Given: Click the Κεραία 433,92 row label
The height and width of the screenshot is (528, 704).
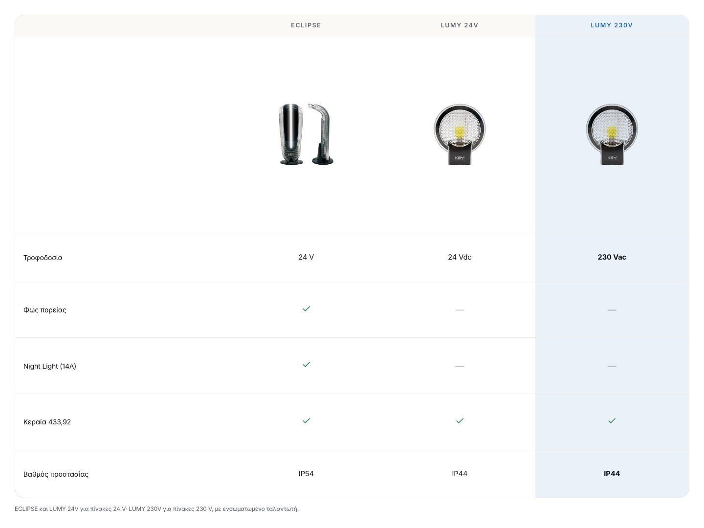Looking at the screenshot, I should point(47,422).
